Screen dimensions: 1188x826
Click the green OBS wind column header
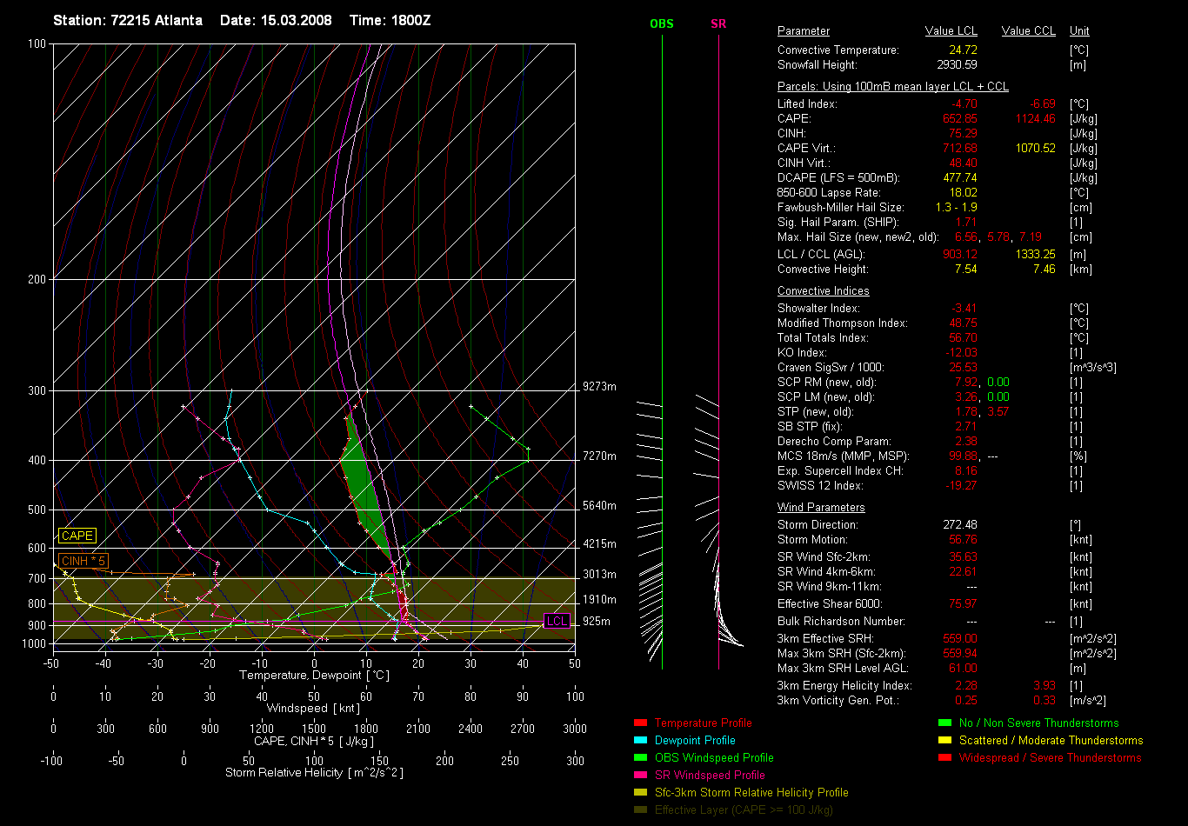[662, 23]
